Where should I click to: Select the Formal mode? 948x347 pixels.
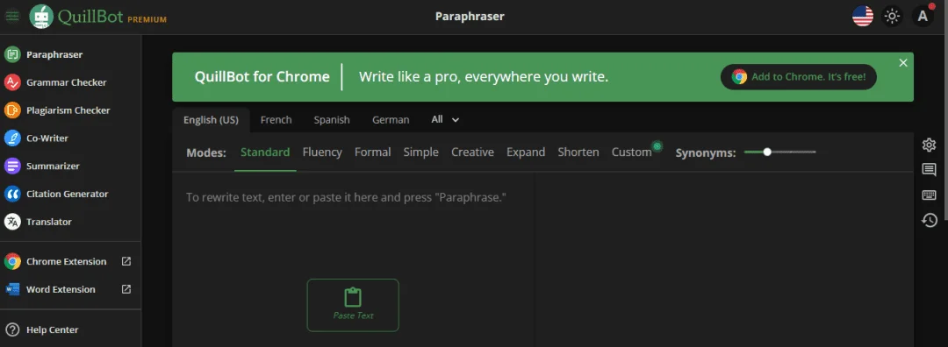click(372, 152)
